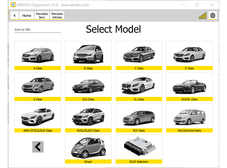227x168 pixels.
Task: Select the M/GL/GLK/G Class SUV
Action: [88, 118]
